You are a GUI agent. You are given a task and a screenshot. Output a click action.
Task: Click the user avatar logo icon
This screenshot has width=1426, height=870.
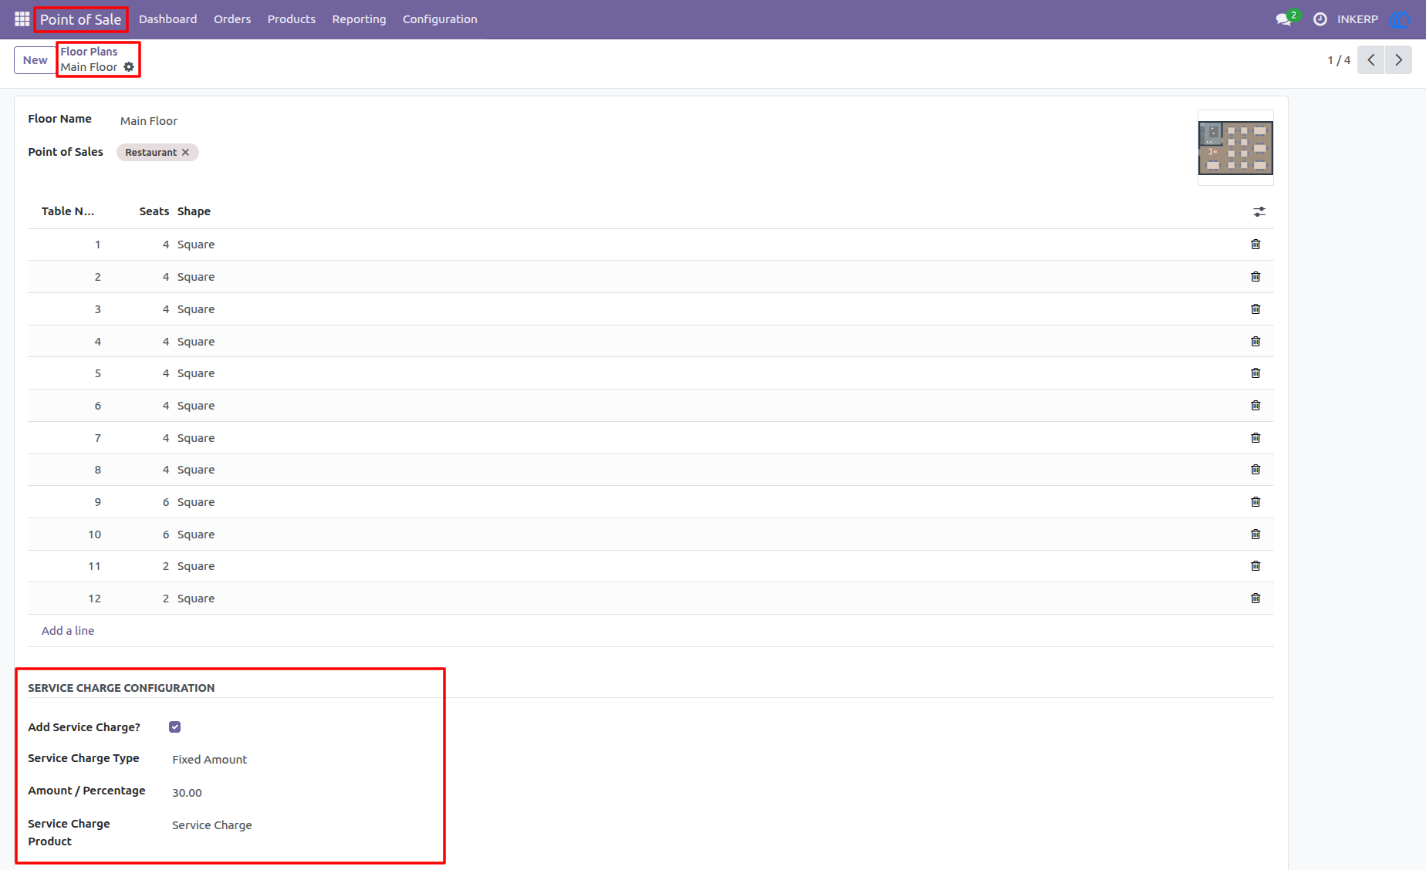[1400, 19]
